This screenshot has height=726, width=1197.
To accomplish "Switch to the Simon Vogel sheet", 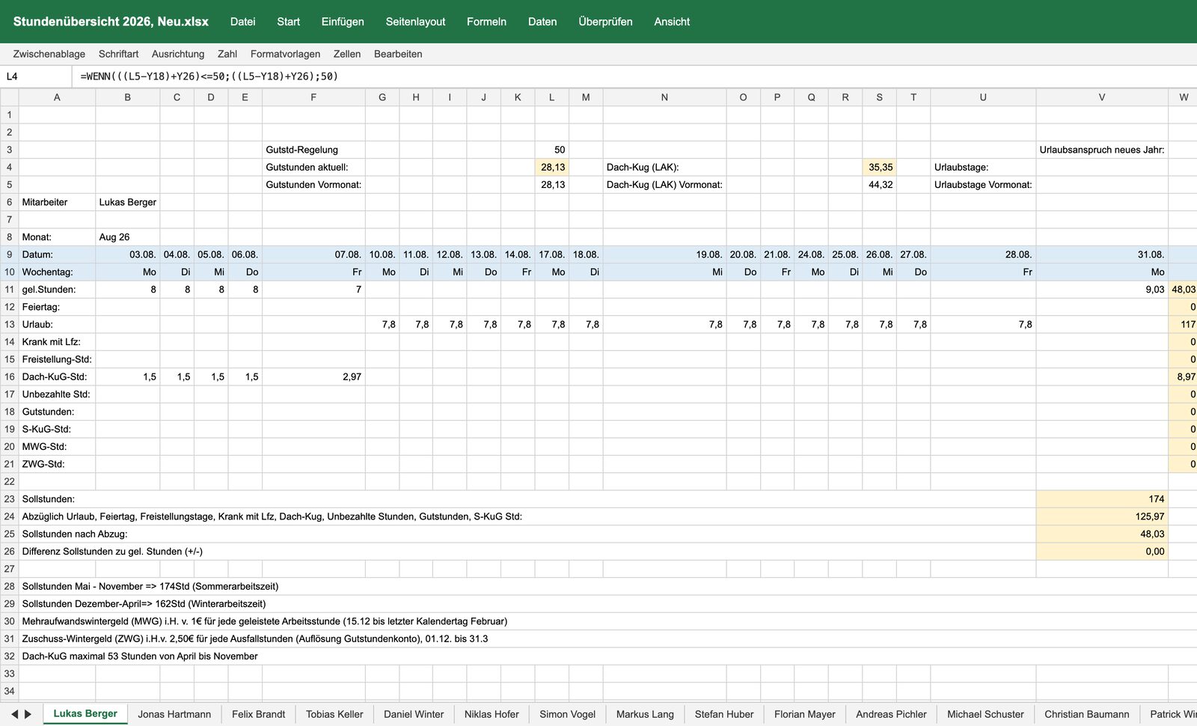I will 567,714.
